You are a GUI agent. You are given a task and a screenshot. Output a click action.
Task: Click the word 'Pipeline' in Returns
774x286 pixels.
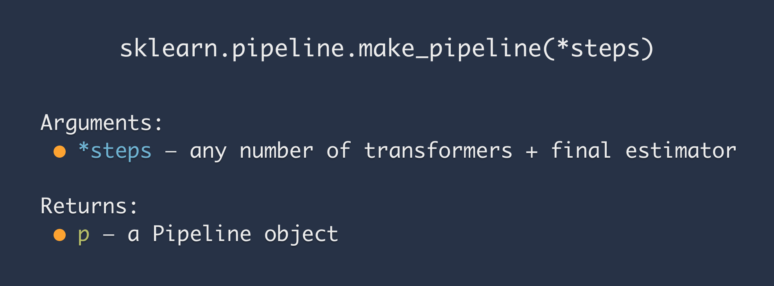(x=202, y=234)
